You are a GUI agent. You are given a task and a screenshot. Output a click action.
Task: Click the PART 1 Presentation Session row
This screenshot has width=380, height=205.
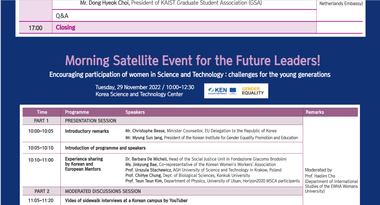[x=163, y=120]
